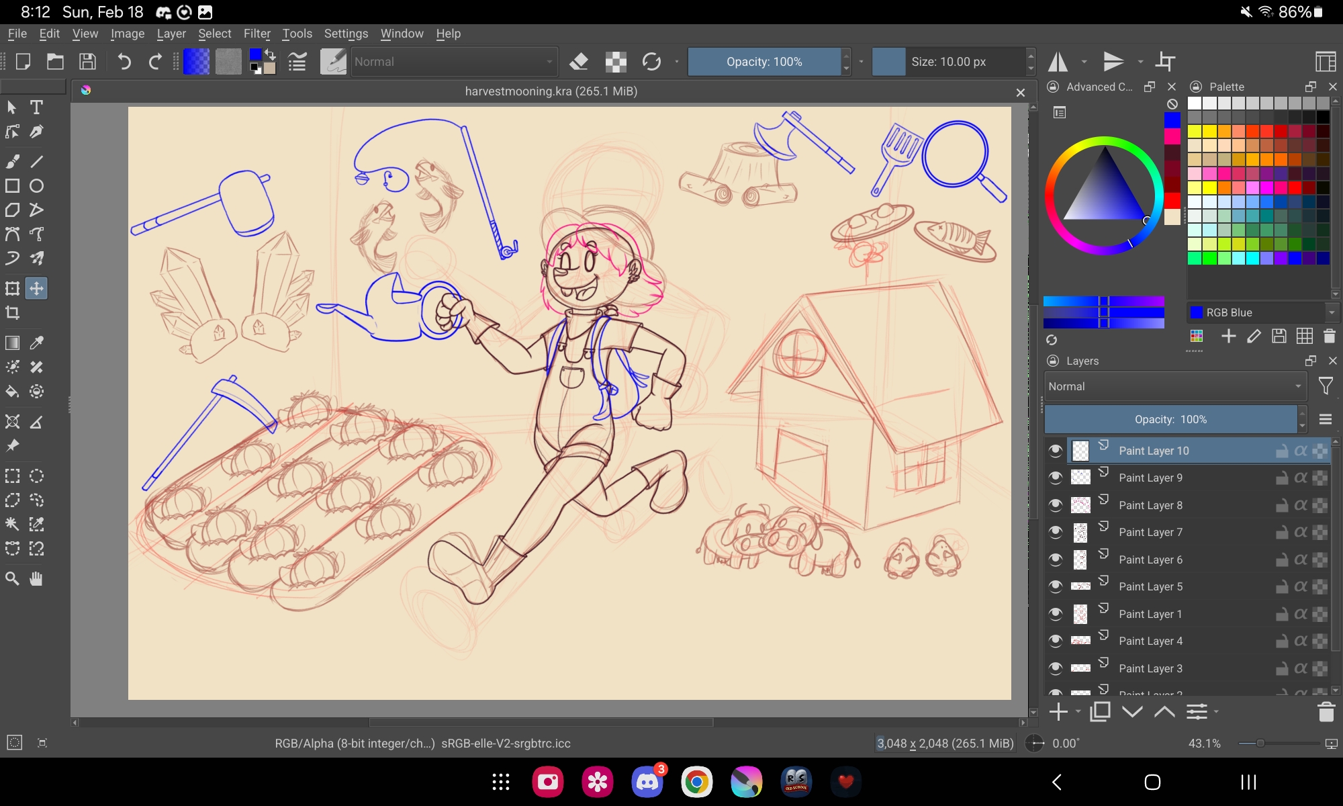Click horizontal mirror tool icon
Viewport: 1343px width, 806px height.
[1058, 62]
